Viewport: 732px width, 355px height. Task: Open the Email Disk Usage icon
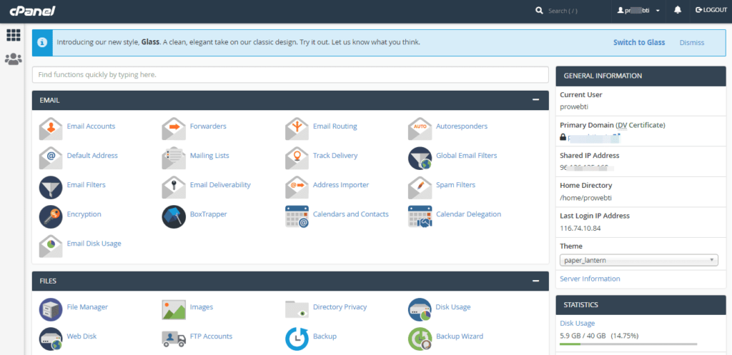(x=51, y=246)
